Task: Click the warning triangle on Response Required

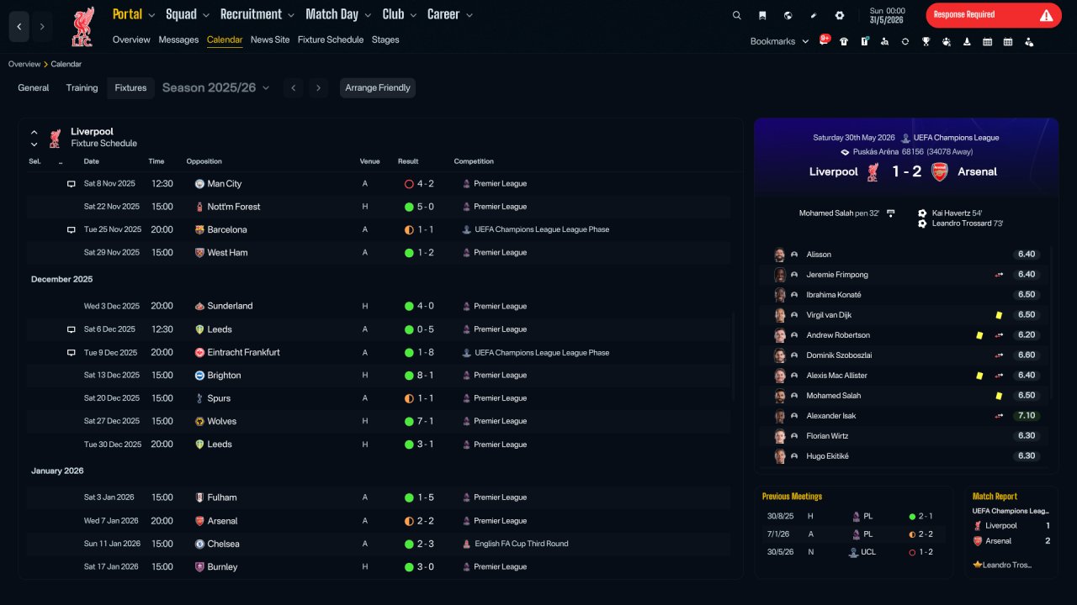Action: tap(1046, 15)
